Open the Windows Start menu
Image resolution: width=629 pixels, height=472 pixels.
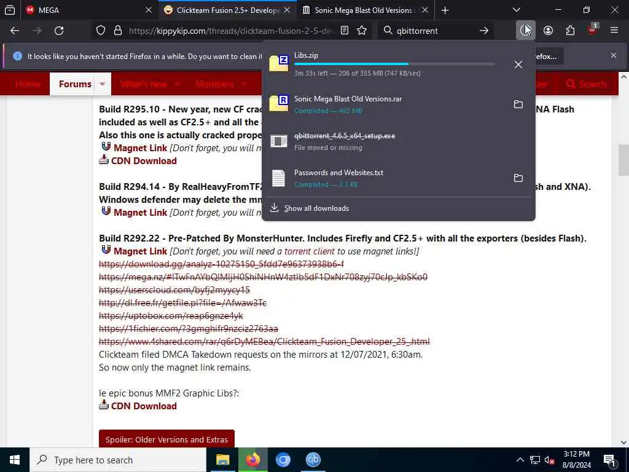coord(15,460)
